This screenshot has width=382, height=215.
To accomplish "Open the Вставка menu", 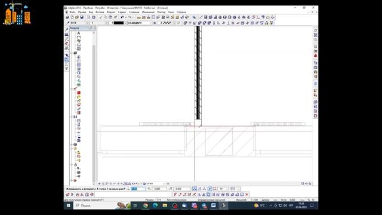I will [100, 12].
